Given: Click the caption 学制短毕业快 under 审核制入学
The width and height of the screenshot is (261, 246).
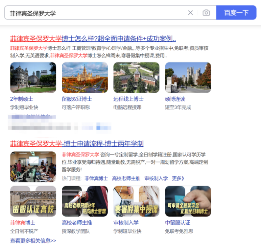Looking at the screenshot, I should (127, 231).
